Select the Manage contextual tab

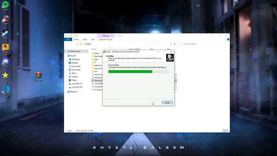[x=106, y=36]
